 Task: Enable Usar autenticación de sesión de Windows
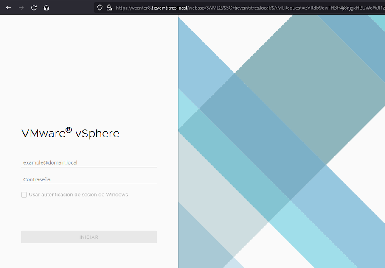pos(24,195)
